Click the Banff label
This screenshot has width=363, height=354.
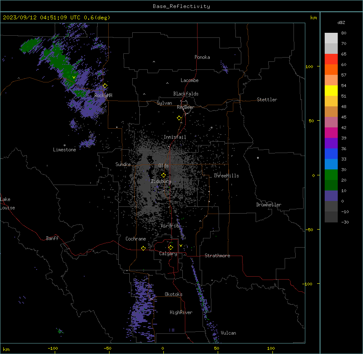pyautogui.click(x=52, y=238)
